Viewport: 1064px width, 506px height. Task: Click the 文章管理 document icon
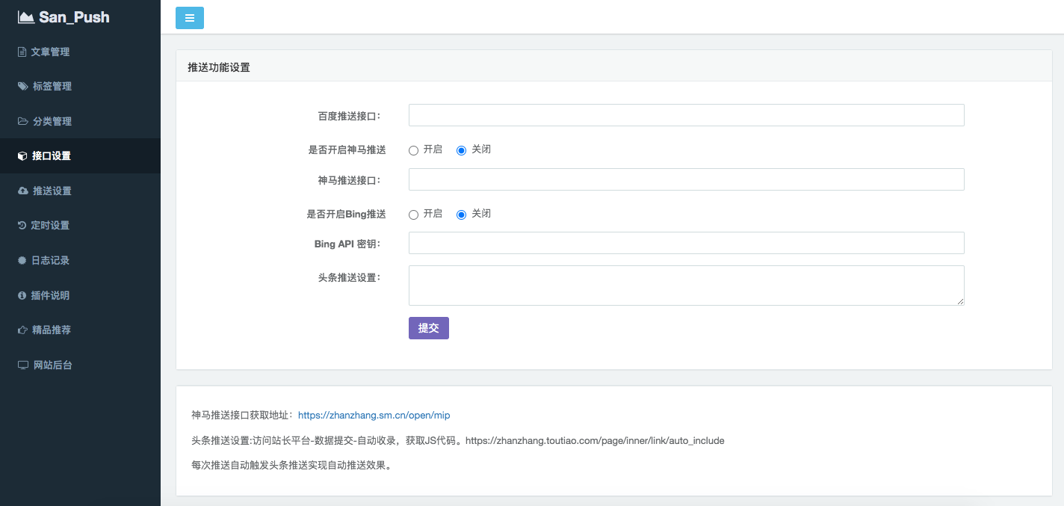pos(22,52)
